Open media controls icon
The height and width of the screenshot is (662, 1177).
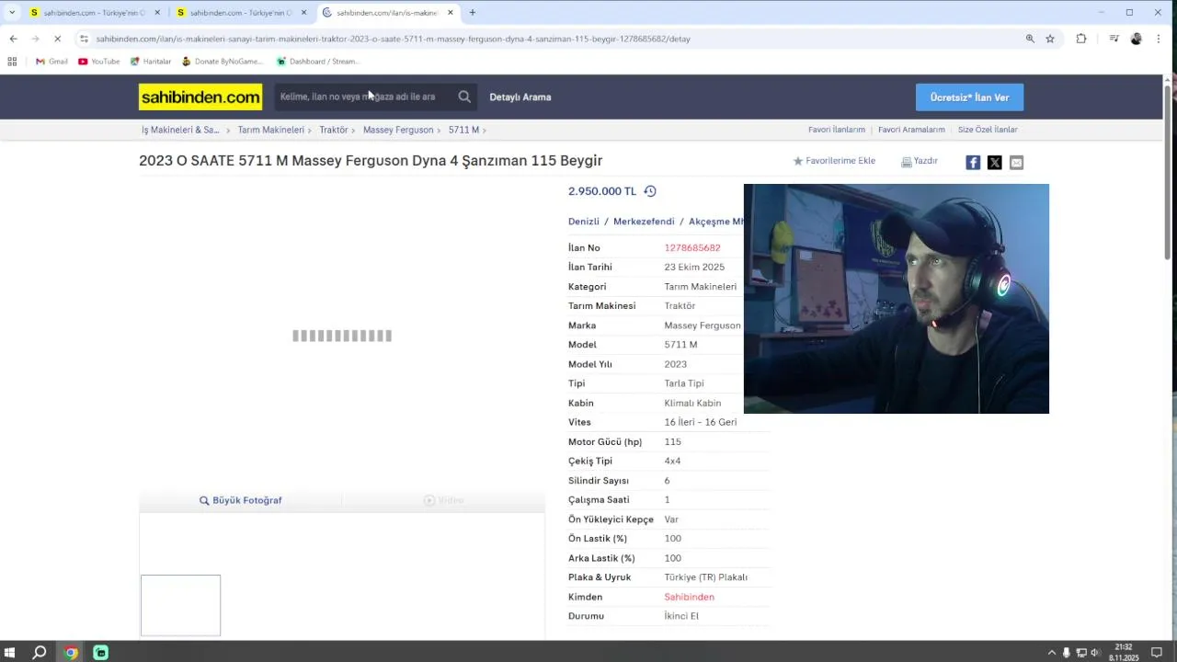[1114, 39]
